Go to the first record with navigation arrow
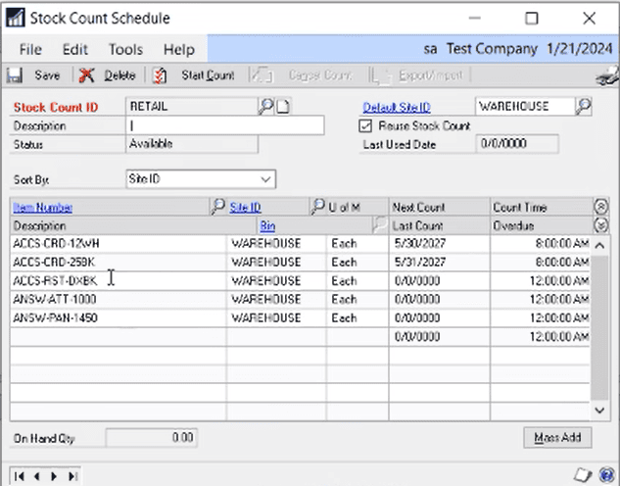This screenshot has width=620, height=486. pyautogui.click(x=19, y=476)
